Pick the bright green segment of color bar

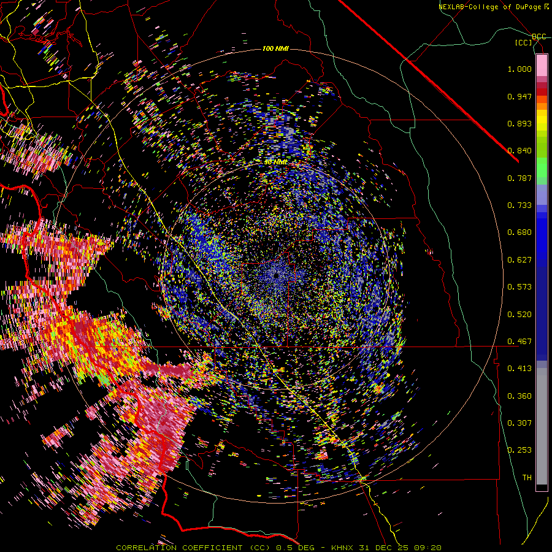[x=542, y=167]
